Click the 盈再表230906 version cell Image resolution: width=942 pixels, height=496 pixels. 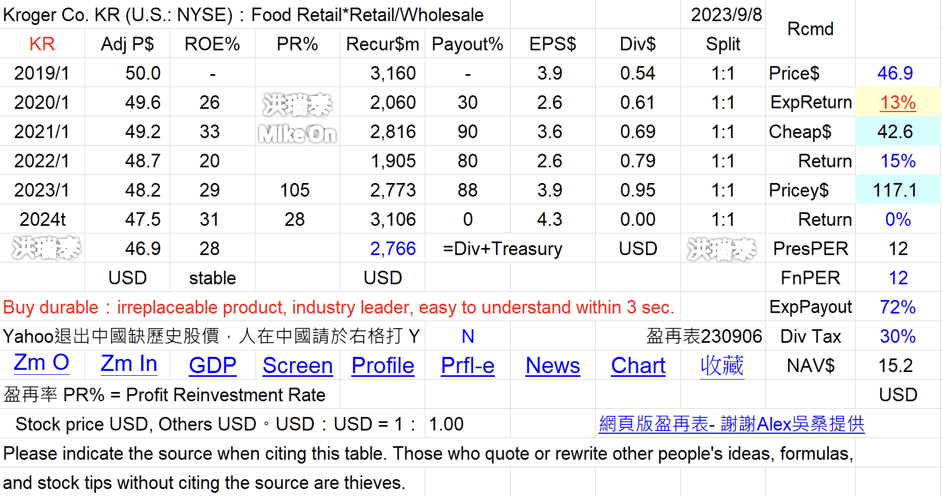coord(704,336)
